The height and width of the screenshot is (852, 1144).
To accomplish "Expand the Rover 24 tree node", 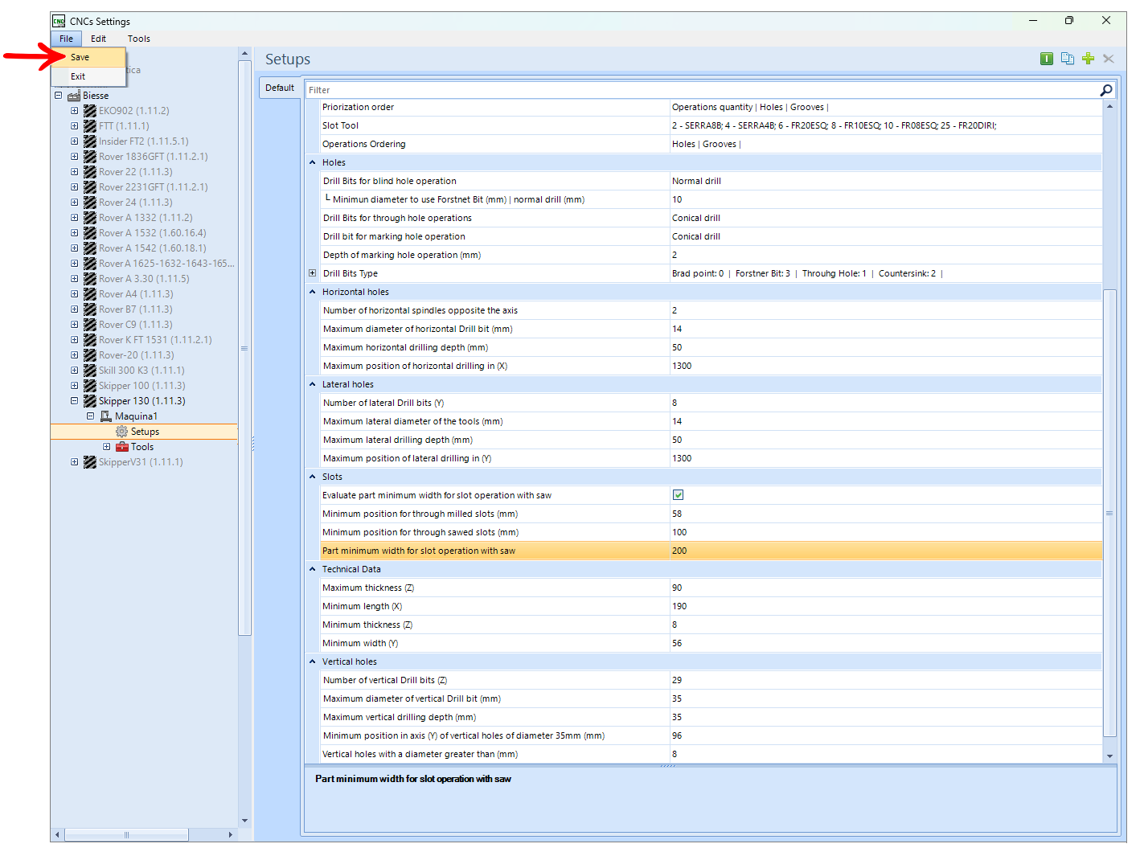I will tap(75, 203).
